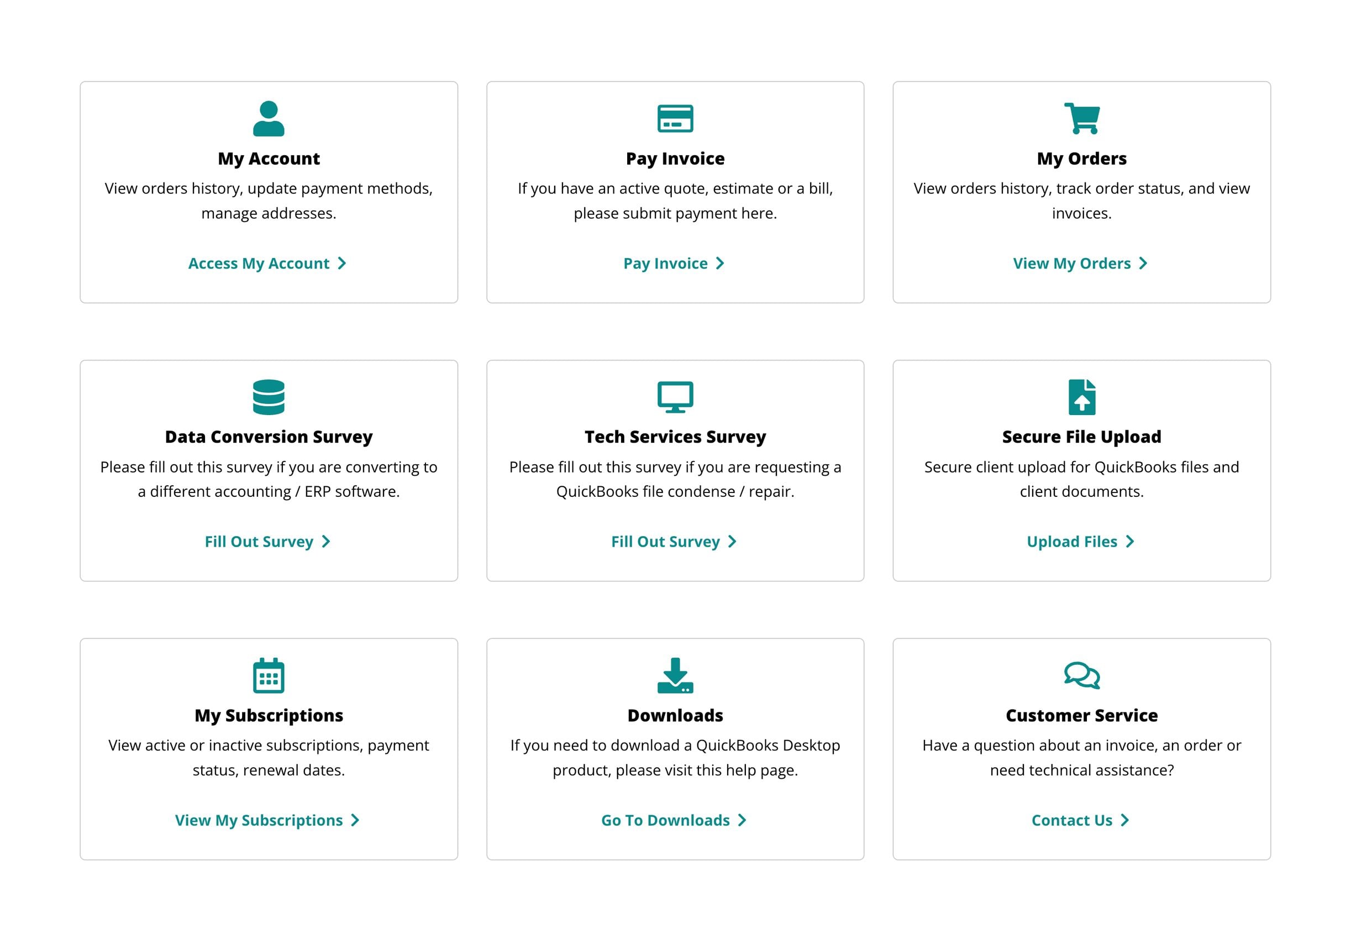Click the chevron next to Upload Files
This screenshot has height=945, width=1351.
pyautogui.click(x=1130, y=542)
